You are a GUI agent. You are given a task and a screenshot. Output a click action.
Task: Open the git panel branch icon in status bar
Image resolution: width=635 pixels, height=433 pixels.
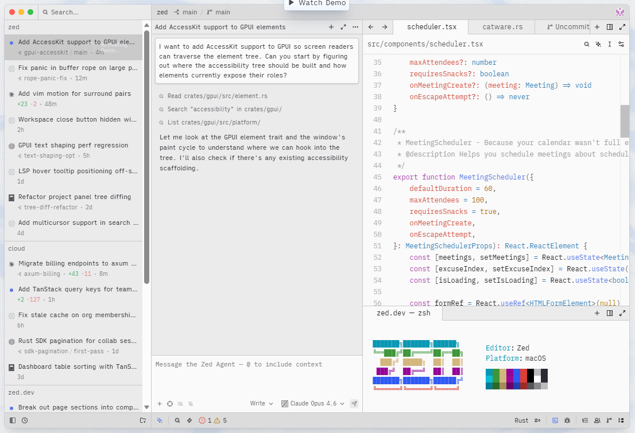click(609, 420)
